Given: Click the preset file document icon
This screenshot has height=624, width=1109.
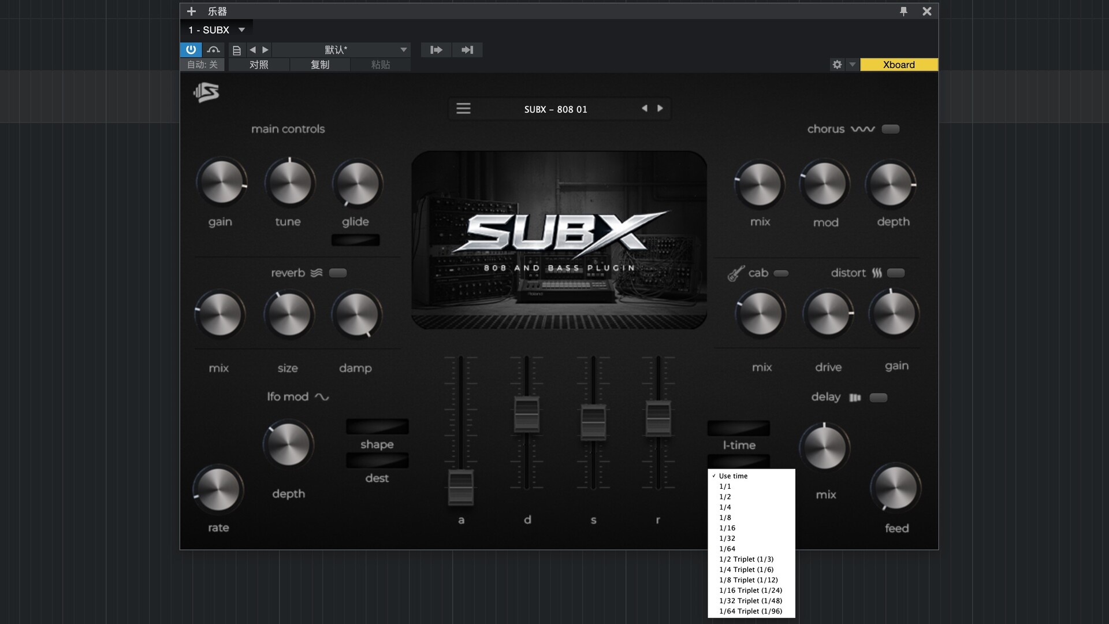Looking at the screenshot, I should [x=236, y=50].
